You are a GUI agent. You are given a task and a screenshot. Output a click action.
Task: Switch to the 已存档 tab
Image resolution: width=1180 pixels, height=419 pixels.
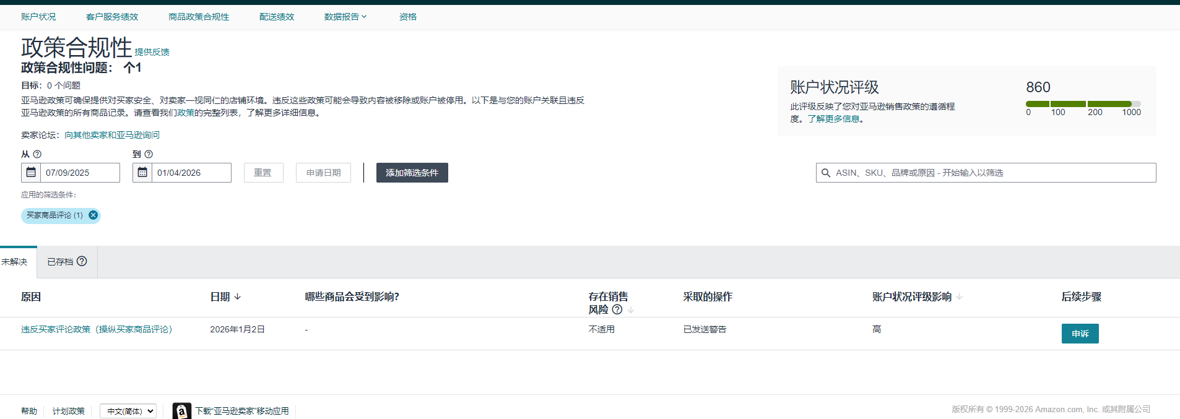tap(60, 262)
